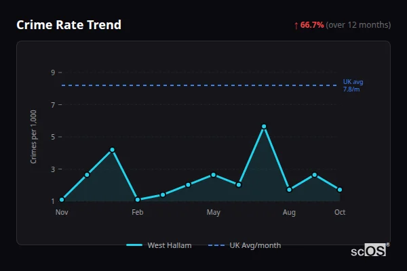Click the Feb data point on line
The image size is (407, 271).
pos(138,200)
